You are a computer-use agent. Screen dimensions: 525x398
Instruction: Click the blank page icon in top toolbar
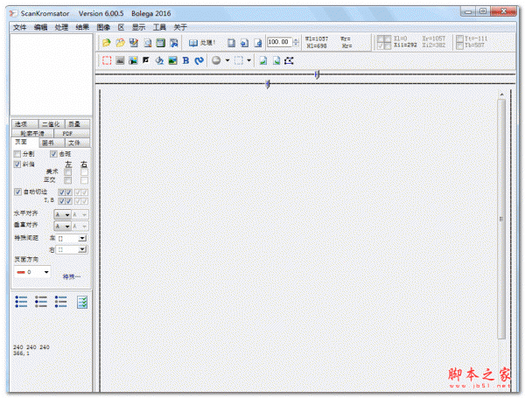(231, 43)
